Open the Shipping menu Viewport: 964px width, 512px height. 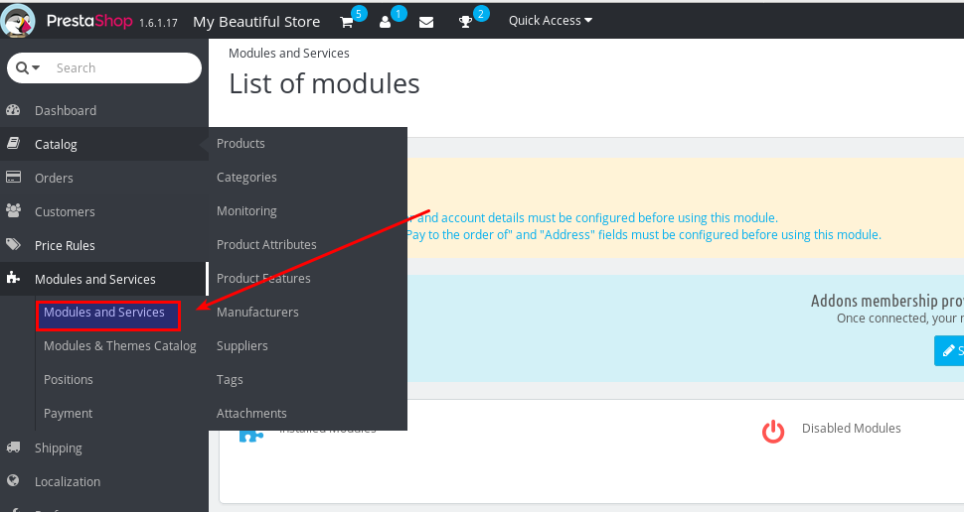click(59, 448)
